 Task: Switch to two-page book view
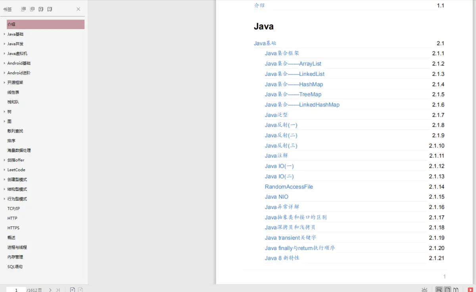[x=456, y=290]
